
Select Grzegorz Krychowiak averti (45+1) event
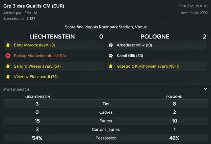148,67
